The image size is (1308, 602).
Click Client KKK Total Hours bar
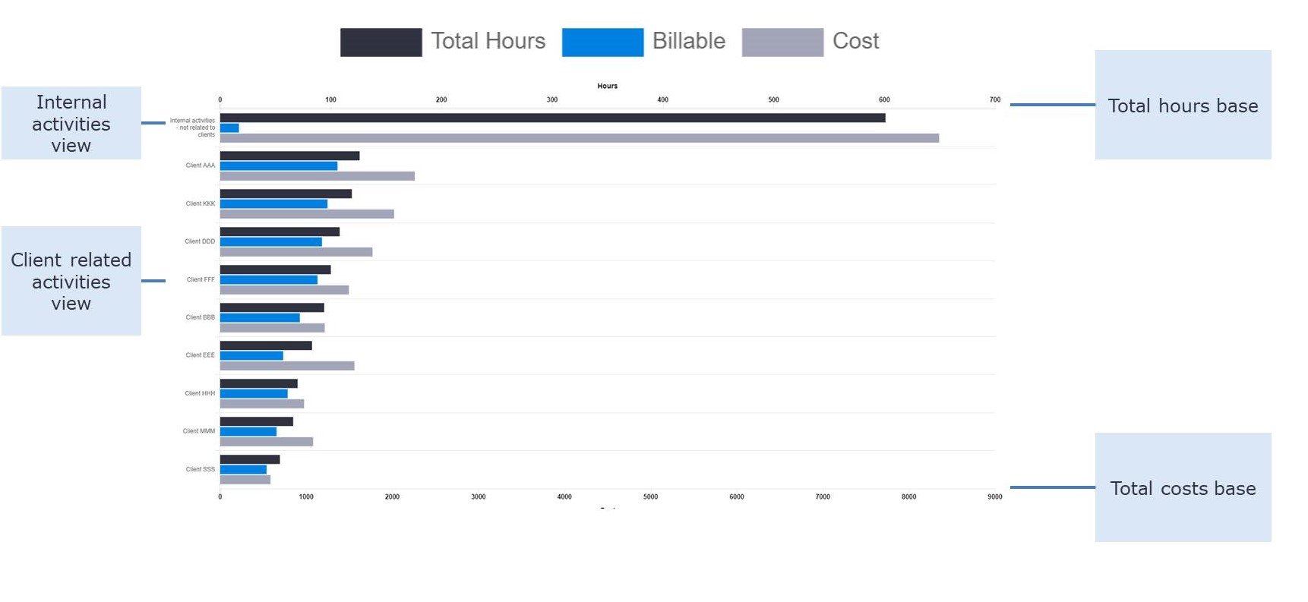(286, 194)
